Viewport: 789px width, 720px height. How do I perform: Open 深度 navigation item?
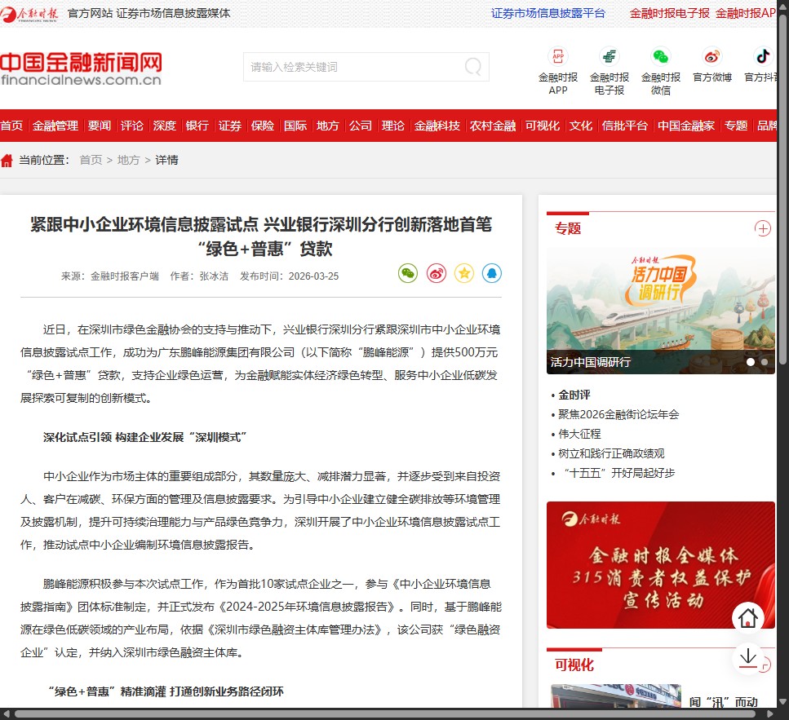165,126
